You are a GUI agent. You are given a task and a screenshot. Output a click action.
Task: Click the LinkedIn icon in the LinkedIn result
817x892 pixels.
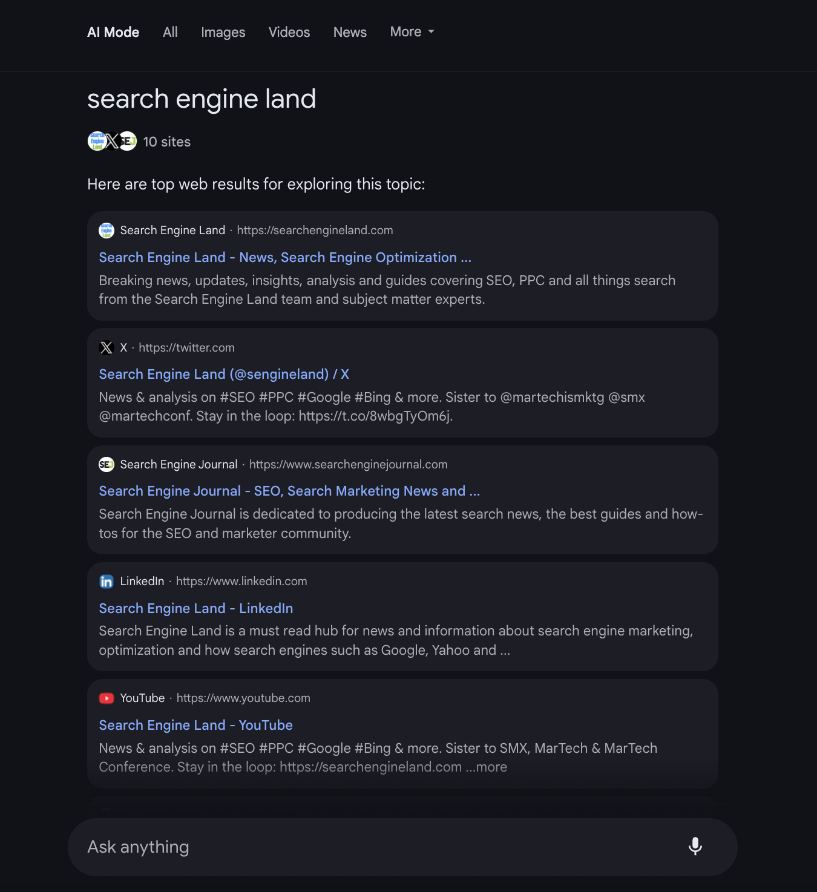(x=106, y=581)
